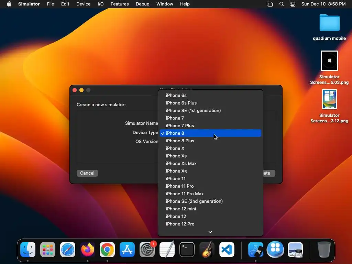Launch Firefox from the Dock

87,250
